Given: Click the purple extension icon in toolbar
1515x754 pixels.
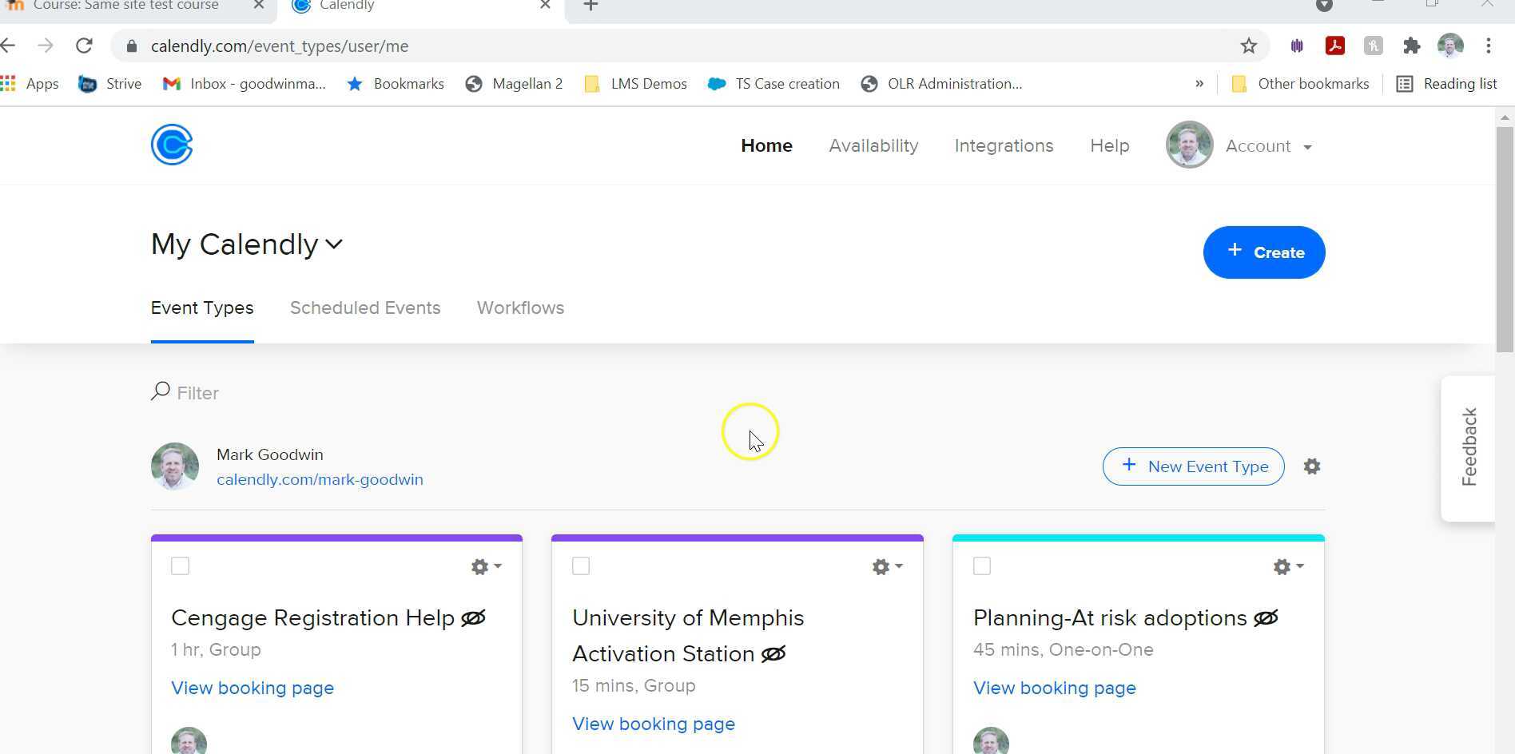Looking at the screenshot, I should [x=1297, y=46].
